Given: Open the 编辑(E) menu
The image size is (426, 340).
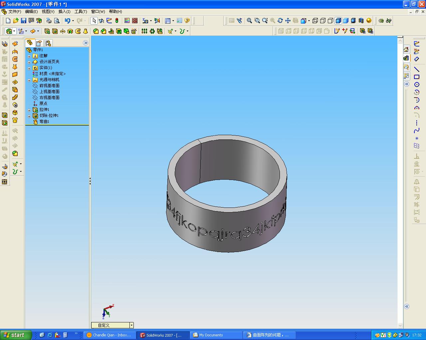Looking at the screenshot, I should (x=32, y=12).
